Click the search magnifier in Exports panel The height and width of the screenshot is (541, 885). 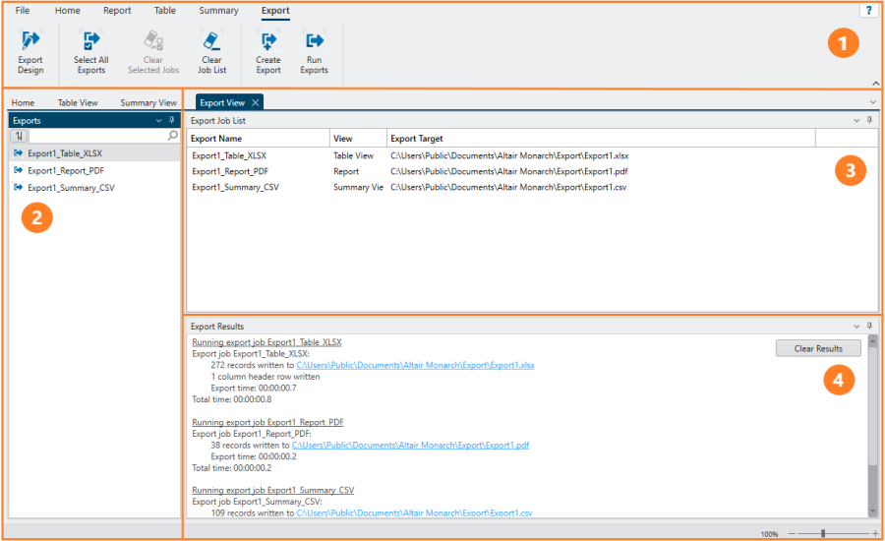click(x=173, y=136)
